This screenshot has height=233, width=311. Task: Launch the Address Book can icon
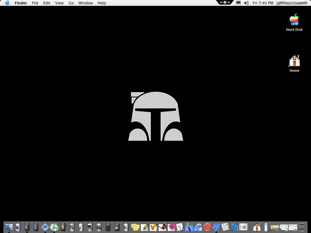(x=63, y=227)
